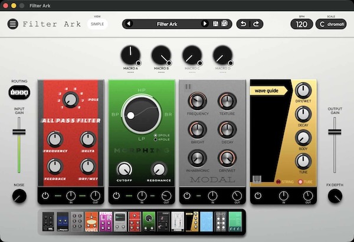
Task: Click the keyboard icon in wave guide module
Action: coord(257,180)
